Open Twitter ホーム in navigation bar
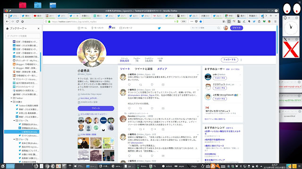 click(x=82, y=28)
